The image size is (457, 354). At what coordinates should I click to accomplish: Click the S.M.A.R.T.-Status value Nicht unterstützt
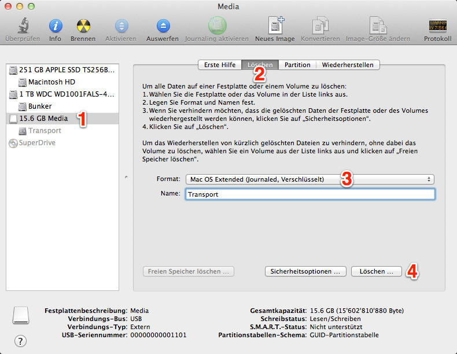[x=336, y=327]
